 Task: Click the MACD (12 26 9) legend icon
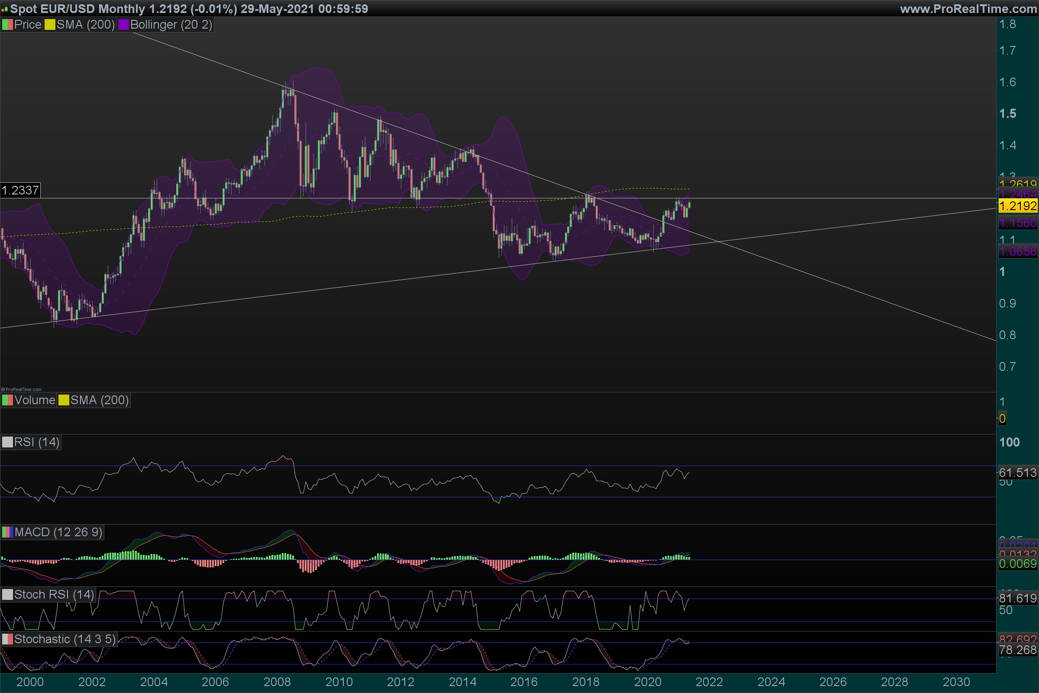(7, 532)
